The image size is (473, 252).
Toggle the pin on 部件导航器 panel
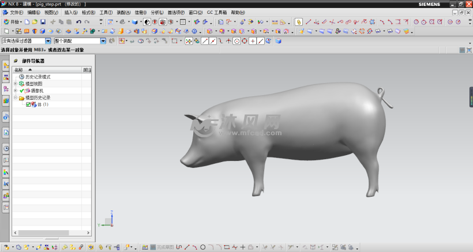(x=16, y=61)
